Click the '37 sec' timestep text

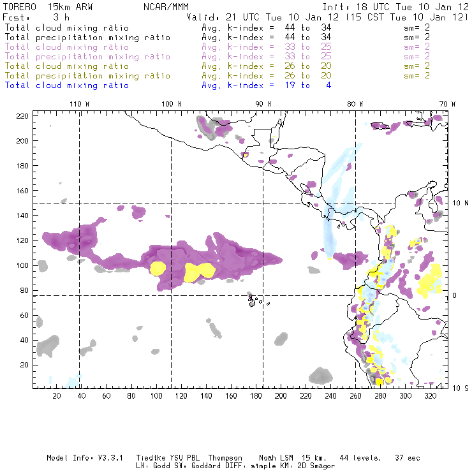[x=408, y=458]
